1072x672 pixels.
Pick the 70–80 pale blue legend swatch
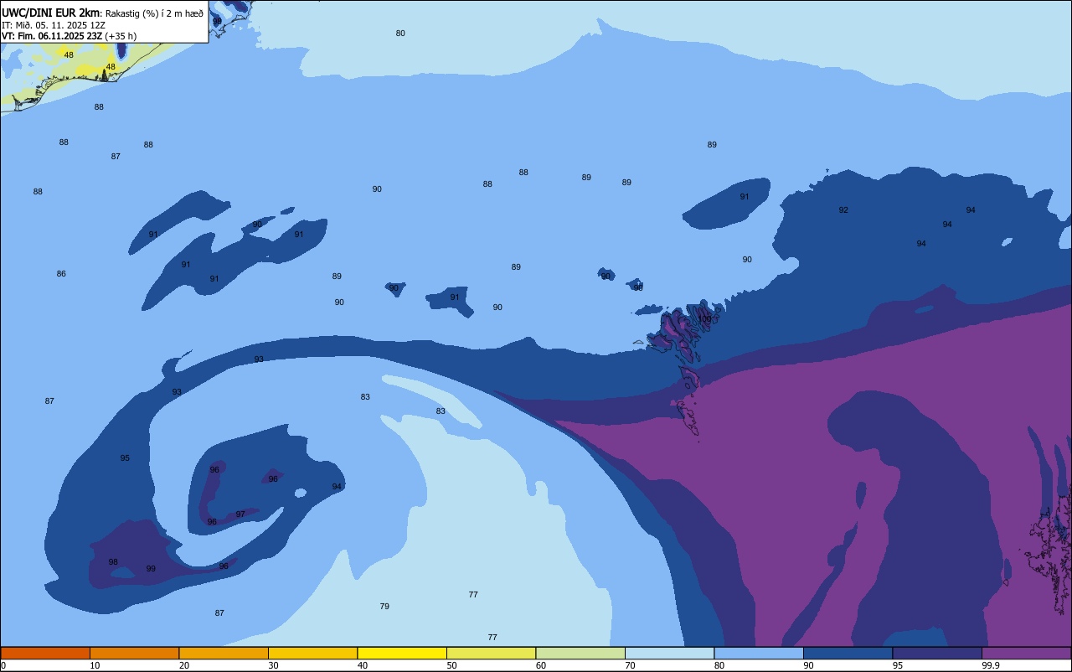pyautogui.click(x=669, y=653)
